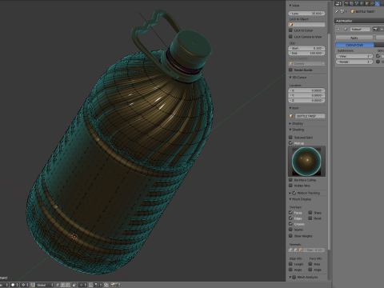
Task: Click the Subsurf modifier type icon
Action: pyautogui.click(x=346, y=29)
